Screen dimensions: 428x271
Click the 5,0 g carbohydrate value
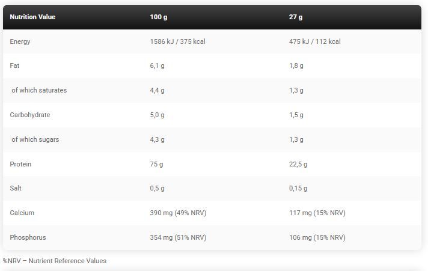point(157,115)
